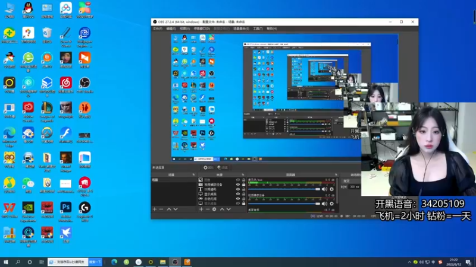Toggle visibility eye of the text (T) source
Viewport: 476px width, 267px height.
[x=238, y=189]
